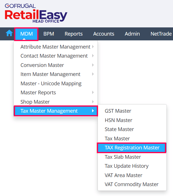Viewport: 173px width, 196px height.
Task: Click arrow beside Conversion Master
Action: pyautogui.click(x=93, y=65)
